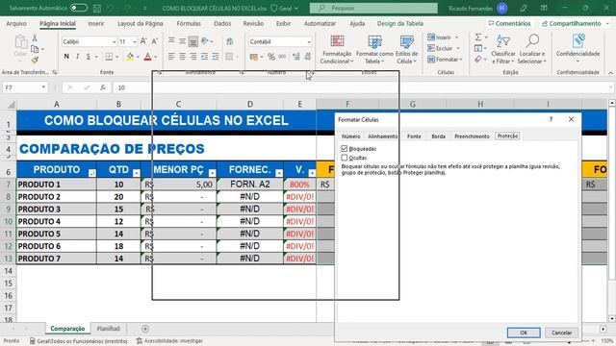Open the font size dropdown
The image size is (616, 346).
[x=135, y=41]
